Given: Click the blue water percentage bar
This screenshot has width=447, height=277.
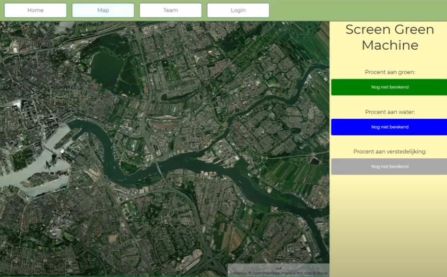Looking at the screenshot, I should point(389,127).
